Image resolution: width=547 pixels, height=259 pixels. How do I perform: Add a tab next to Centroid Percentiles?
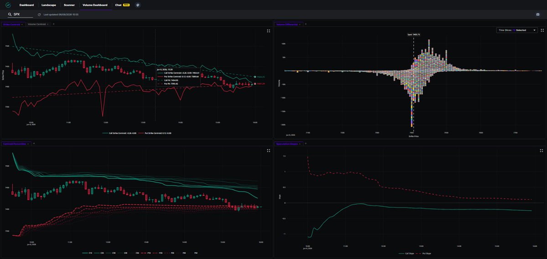click(x=34, y=143)
